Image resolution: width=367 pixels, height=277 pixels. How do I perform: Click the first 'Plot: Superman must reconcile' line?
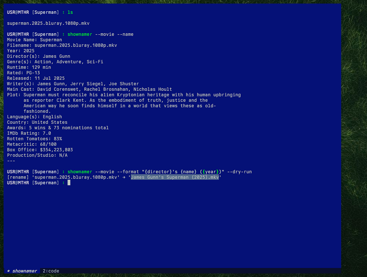[124, 95]
